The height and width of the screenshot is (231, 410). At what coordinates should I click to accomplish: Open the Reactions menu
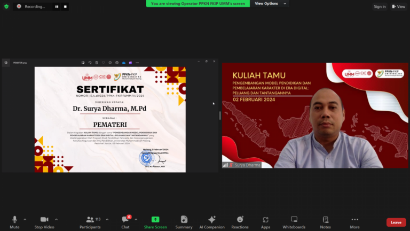point(240,222)
